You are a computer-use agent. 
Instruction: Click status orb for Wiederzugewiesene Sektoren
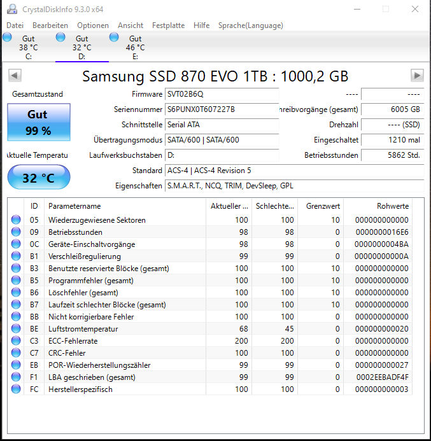(16, 220)
